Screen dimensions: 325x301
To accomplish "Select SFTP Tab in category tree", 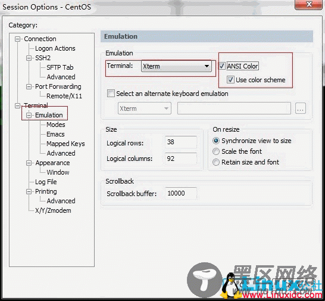I will coord(60,67).
